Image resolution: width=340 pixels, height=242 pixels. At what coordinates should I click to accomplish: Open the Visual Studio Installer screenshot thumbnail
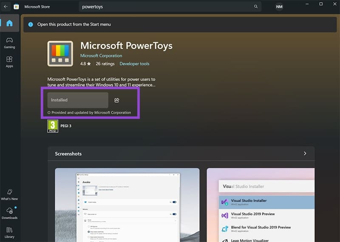[x=261, y=205]
